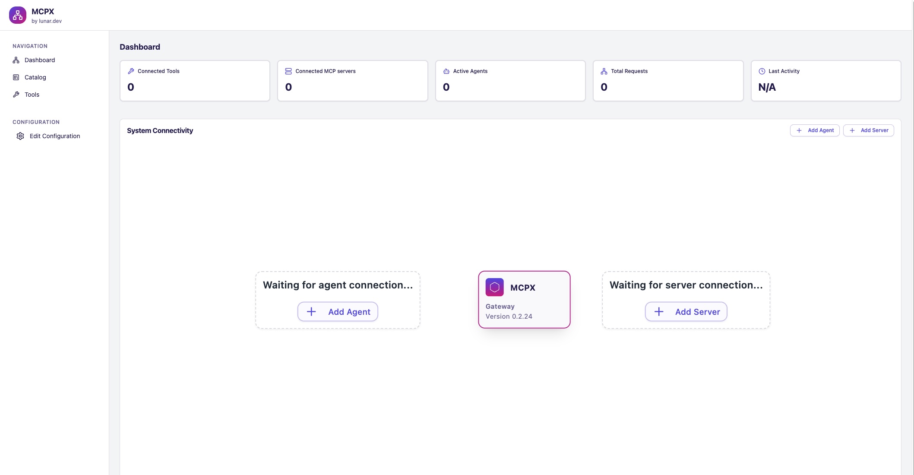Click large Add Agent button in waiting card
914x475 pixels.
(338, 312)
